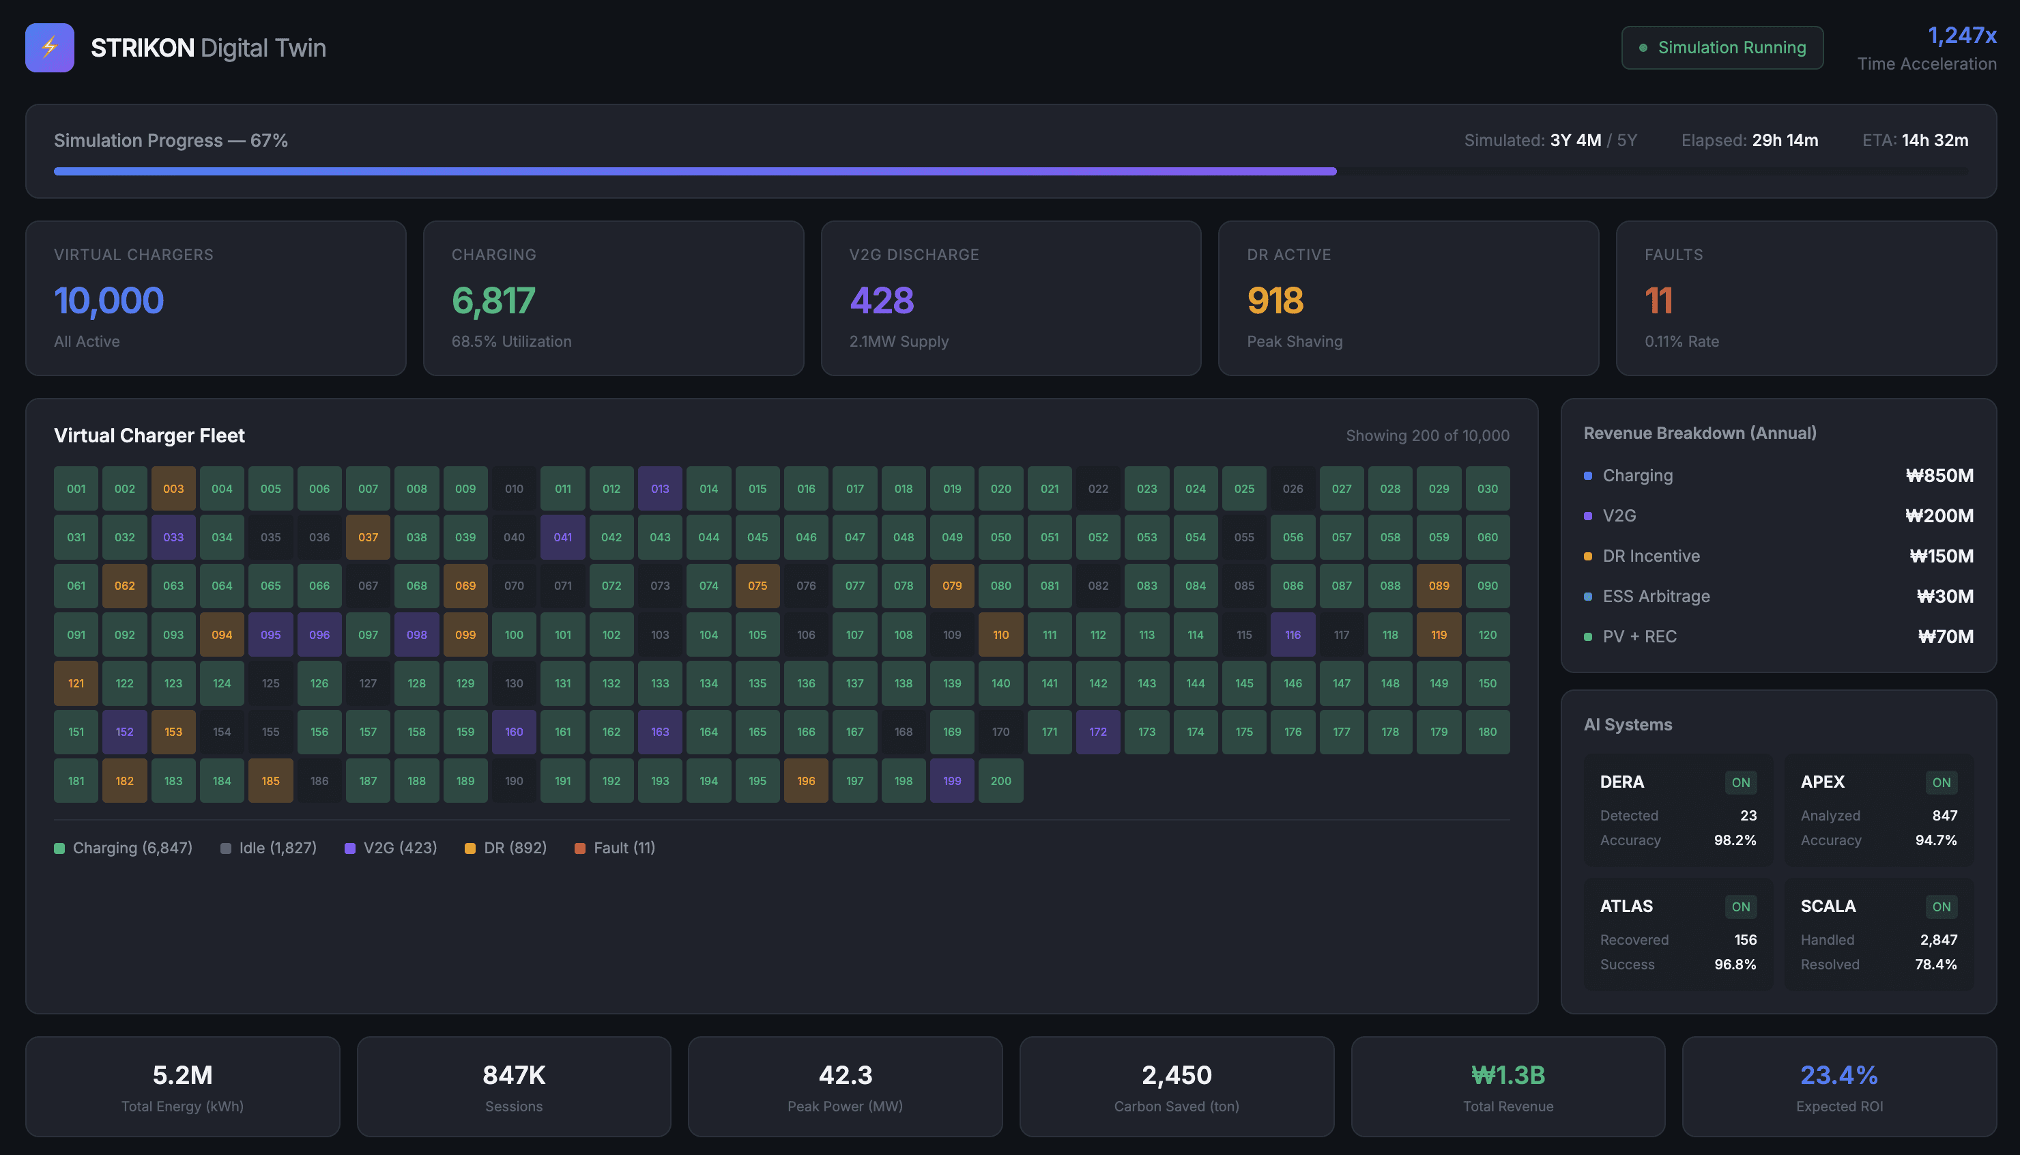Image resolution: width=2020 pixels, height=1155 pixels.
Task: Select orange DR charger tile 003
Action: click(x=173, y=489)
